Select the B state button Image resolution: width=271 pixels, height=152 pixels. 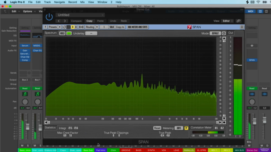click(x=76, y=27)
